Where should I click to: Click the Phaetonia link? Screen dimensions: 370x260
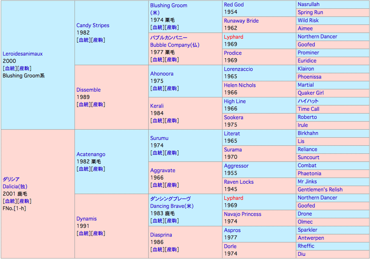point(309,174)
